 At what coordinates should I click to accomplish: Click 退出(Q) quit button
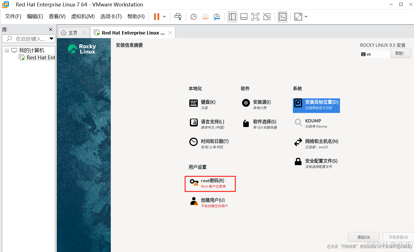[x=364, y=237]
